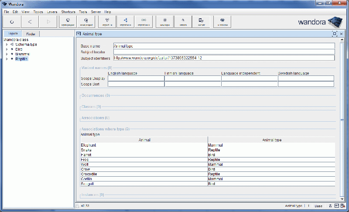Select Wandora class tree root
349x212 pixels.
point(16,40)
